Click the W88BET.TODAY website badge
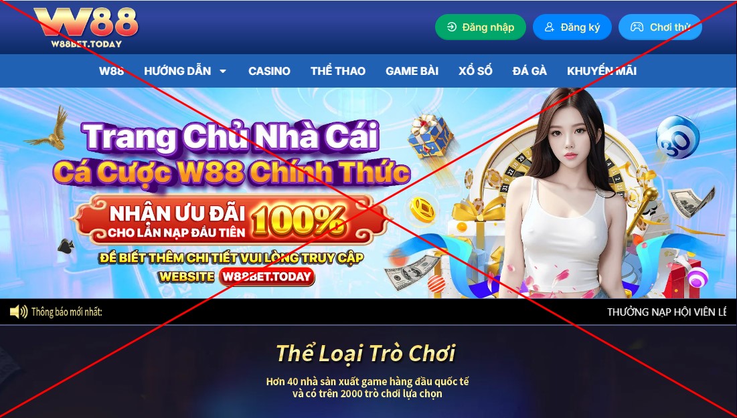Screen dimensions: 737x418 [x=266, y=276]
